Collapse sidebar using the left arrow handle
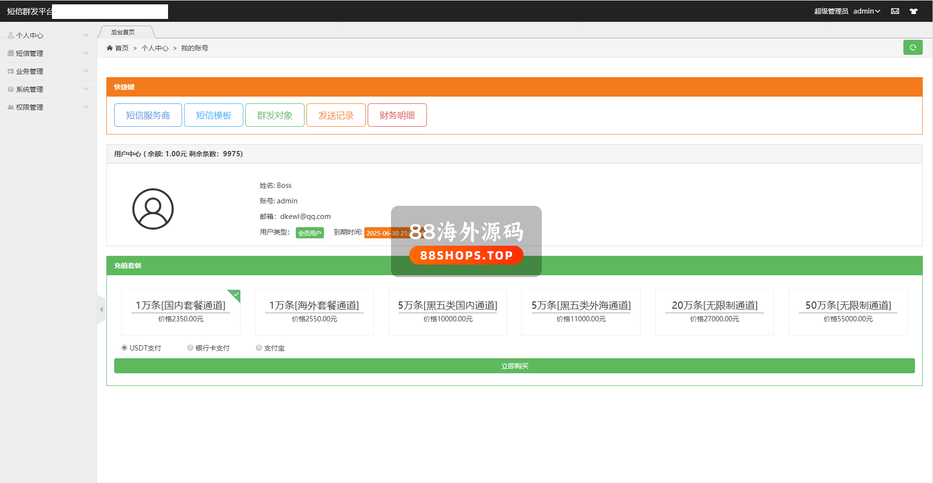Screen dimensions: 933x483 click(101, 310)
